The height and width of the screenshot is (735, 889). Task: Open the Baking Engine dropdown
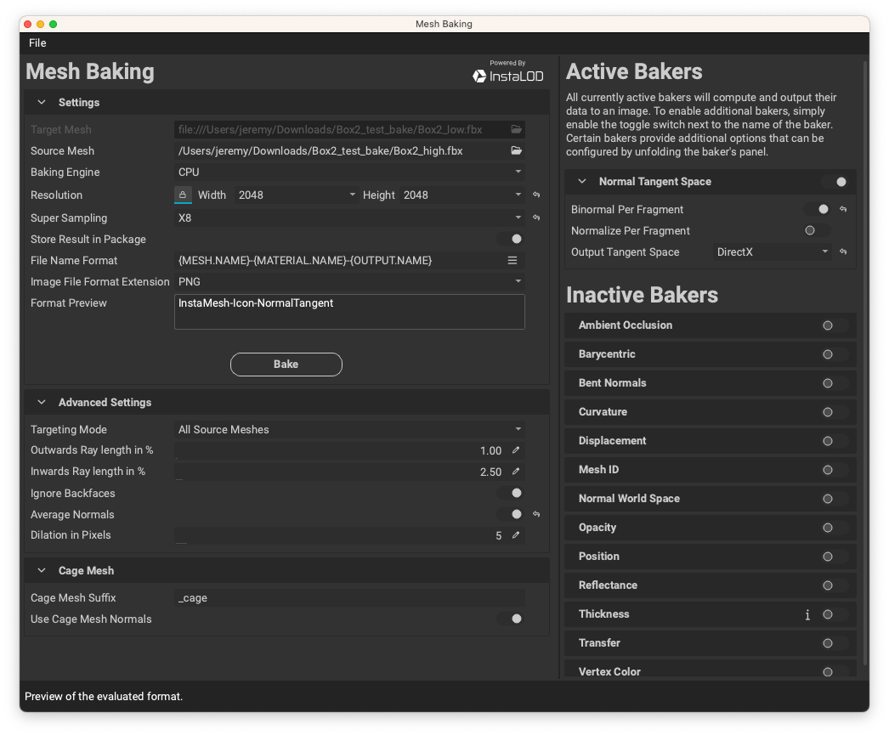pos(348,172)
